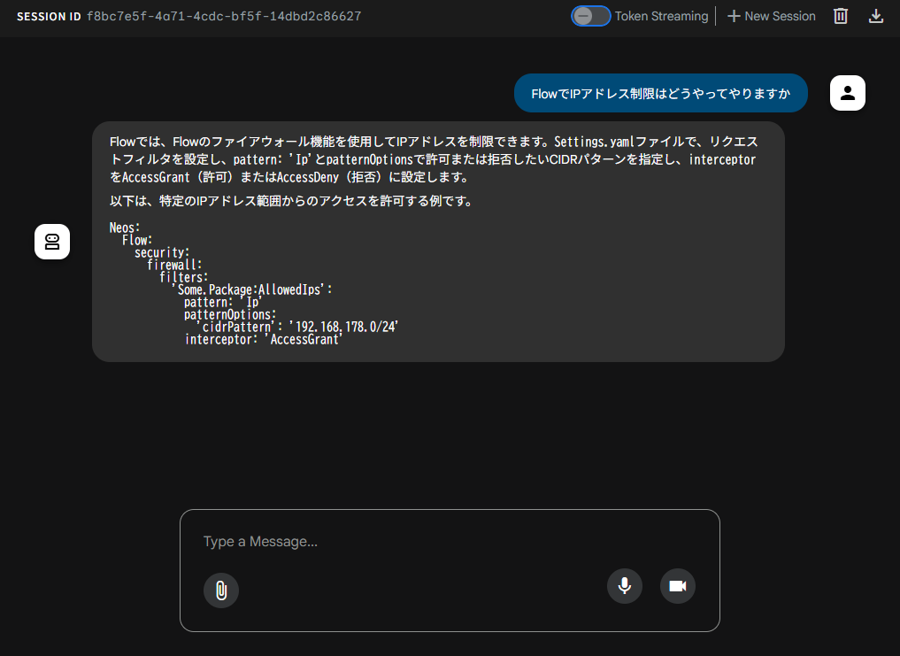Screen dimensions: 900x656
Task: Click the code line 'security:'
Action: [162, 252]
